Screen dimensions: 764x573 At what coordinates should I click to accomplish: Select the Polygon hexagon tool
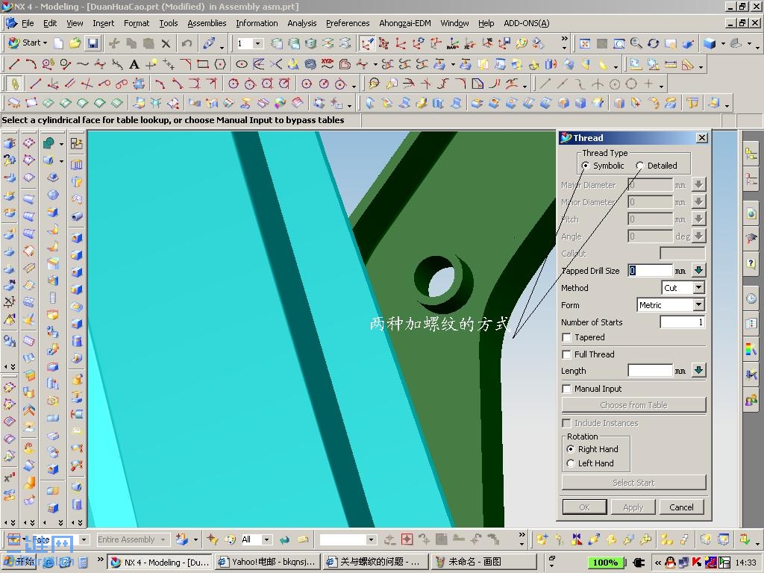220,64
